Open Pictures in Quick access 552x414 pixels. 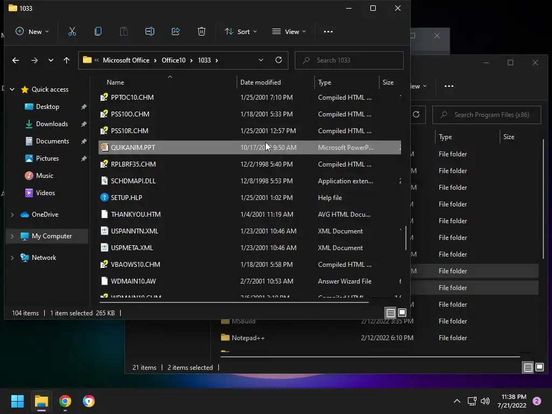47,158
